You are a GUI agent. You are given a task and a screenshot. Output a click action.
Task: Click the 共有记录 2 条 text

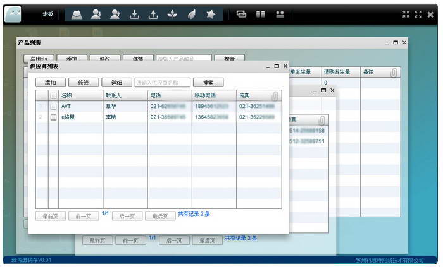point(194,214)
